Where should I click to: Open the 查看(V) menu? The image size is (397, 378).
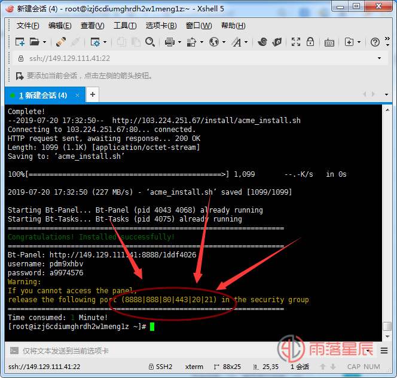pyautogui.click(x=92, y=26)
